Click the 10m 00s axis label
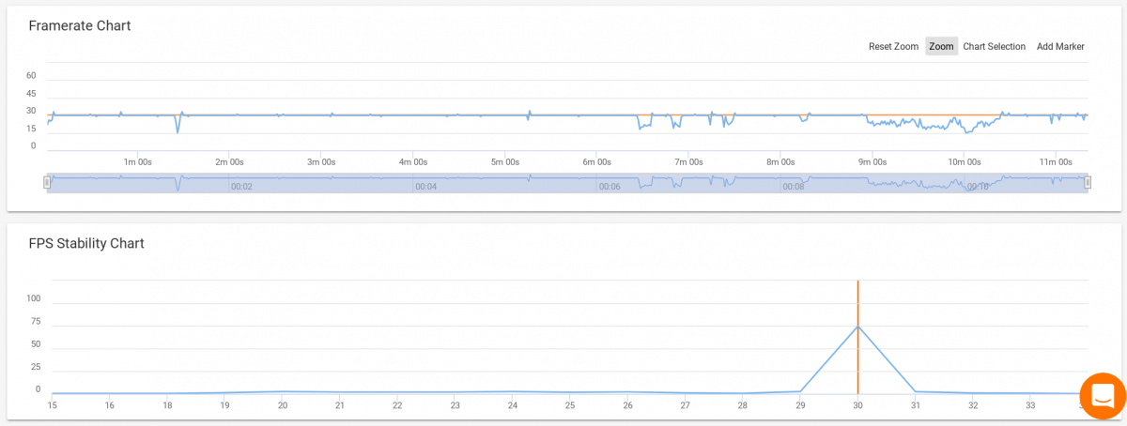The width and height of the screenshot is (1127, 426). coord(965,161)
